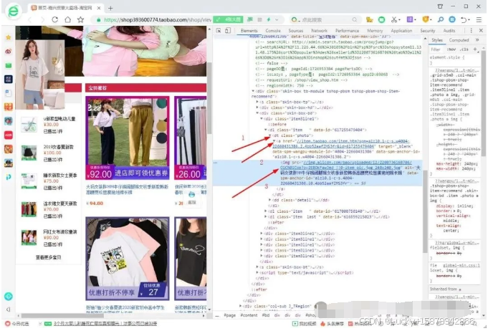
Task: Click the orange shield extension icon
Action: point(426,19)
